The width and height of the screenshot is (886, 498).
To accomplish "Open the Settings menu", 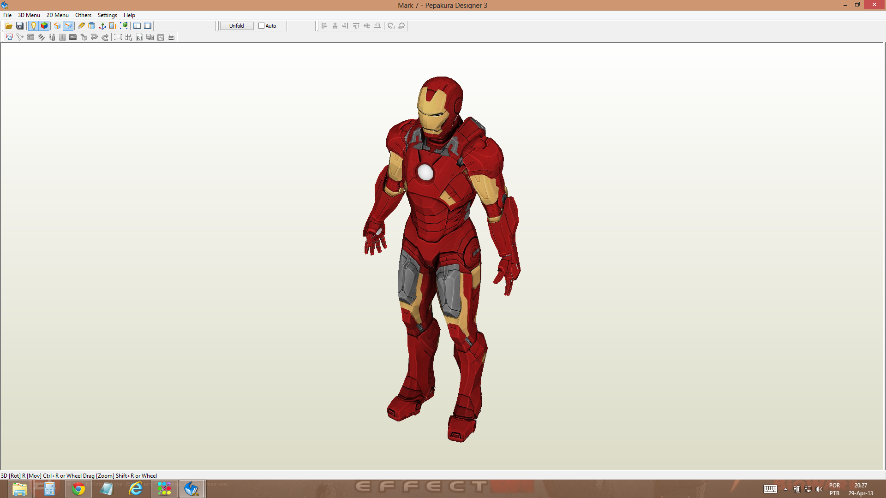I will pyautogui.click(x=108, y=15).
